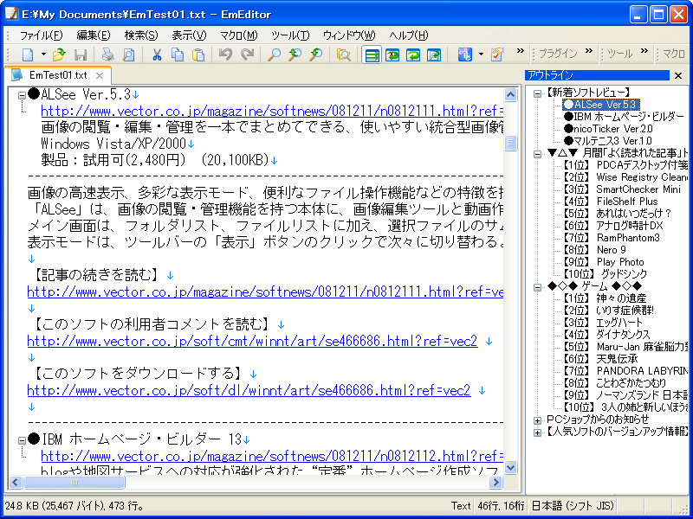The image size is (693, 519).
Task: Collapse the 月間「よく読まれた記事」 outline node
Action: tap(537, 154)
